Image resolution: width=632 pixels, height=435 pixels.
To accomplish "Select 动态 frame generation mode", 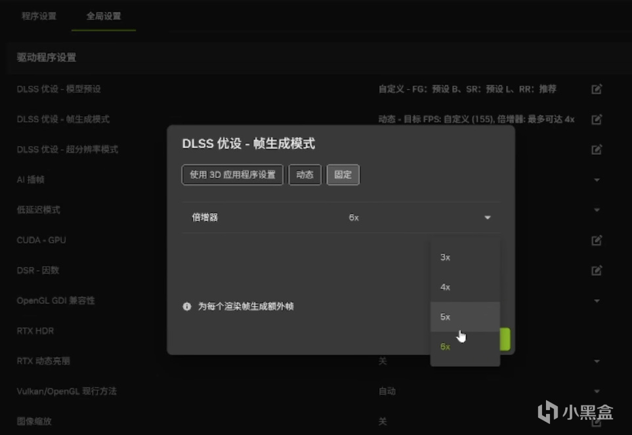I will (305, 175).
